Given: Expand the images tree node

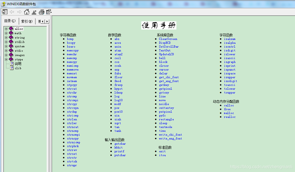Looking at the screenshot, I should coord(6,55).
